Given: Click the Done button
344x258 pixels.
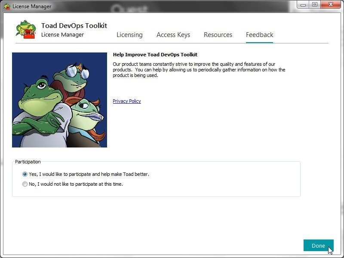Looking at the screenshot, I should (319, 246).
